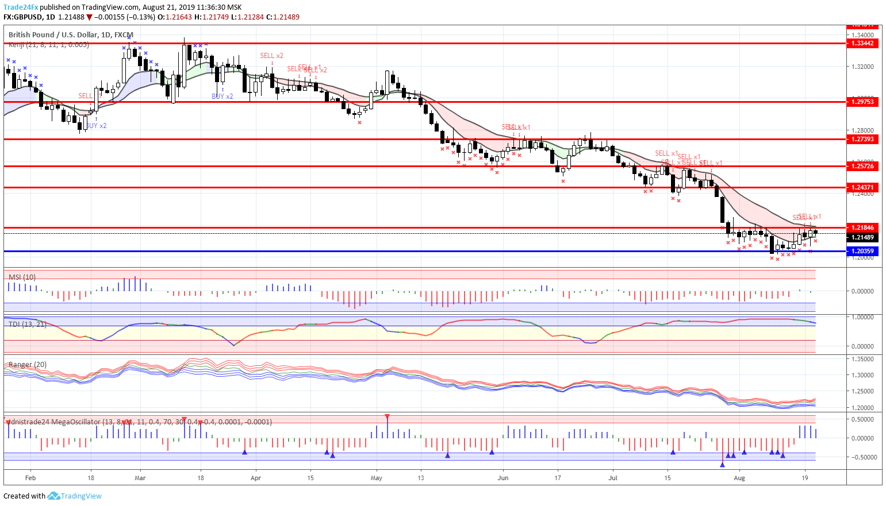Screen dimensions: 886x506
Task: Click the 1.34000 price axis tick
Action: (862, 34)
